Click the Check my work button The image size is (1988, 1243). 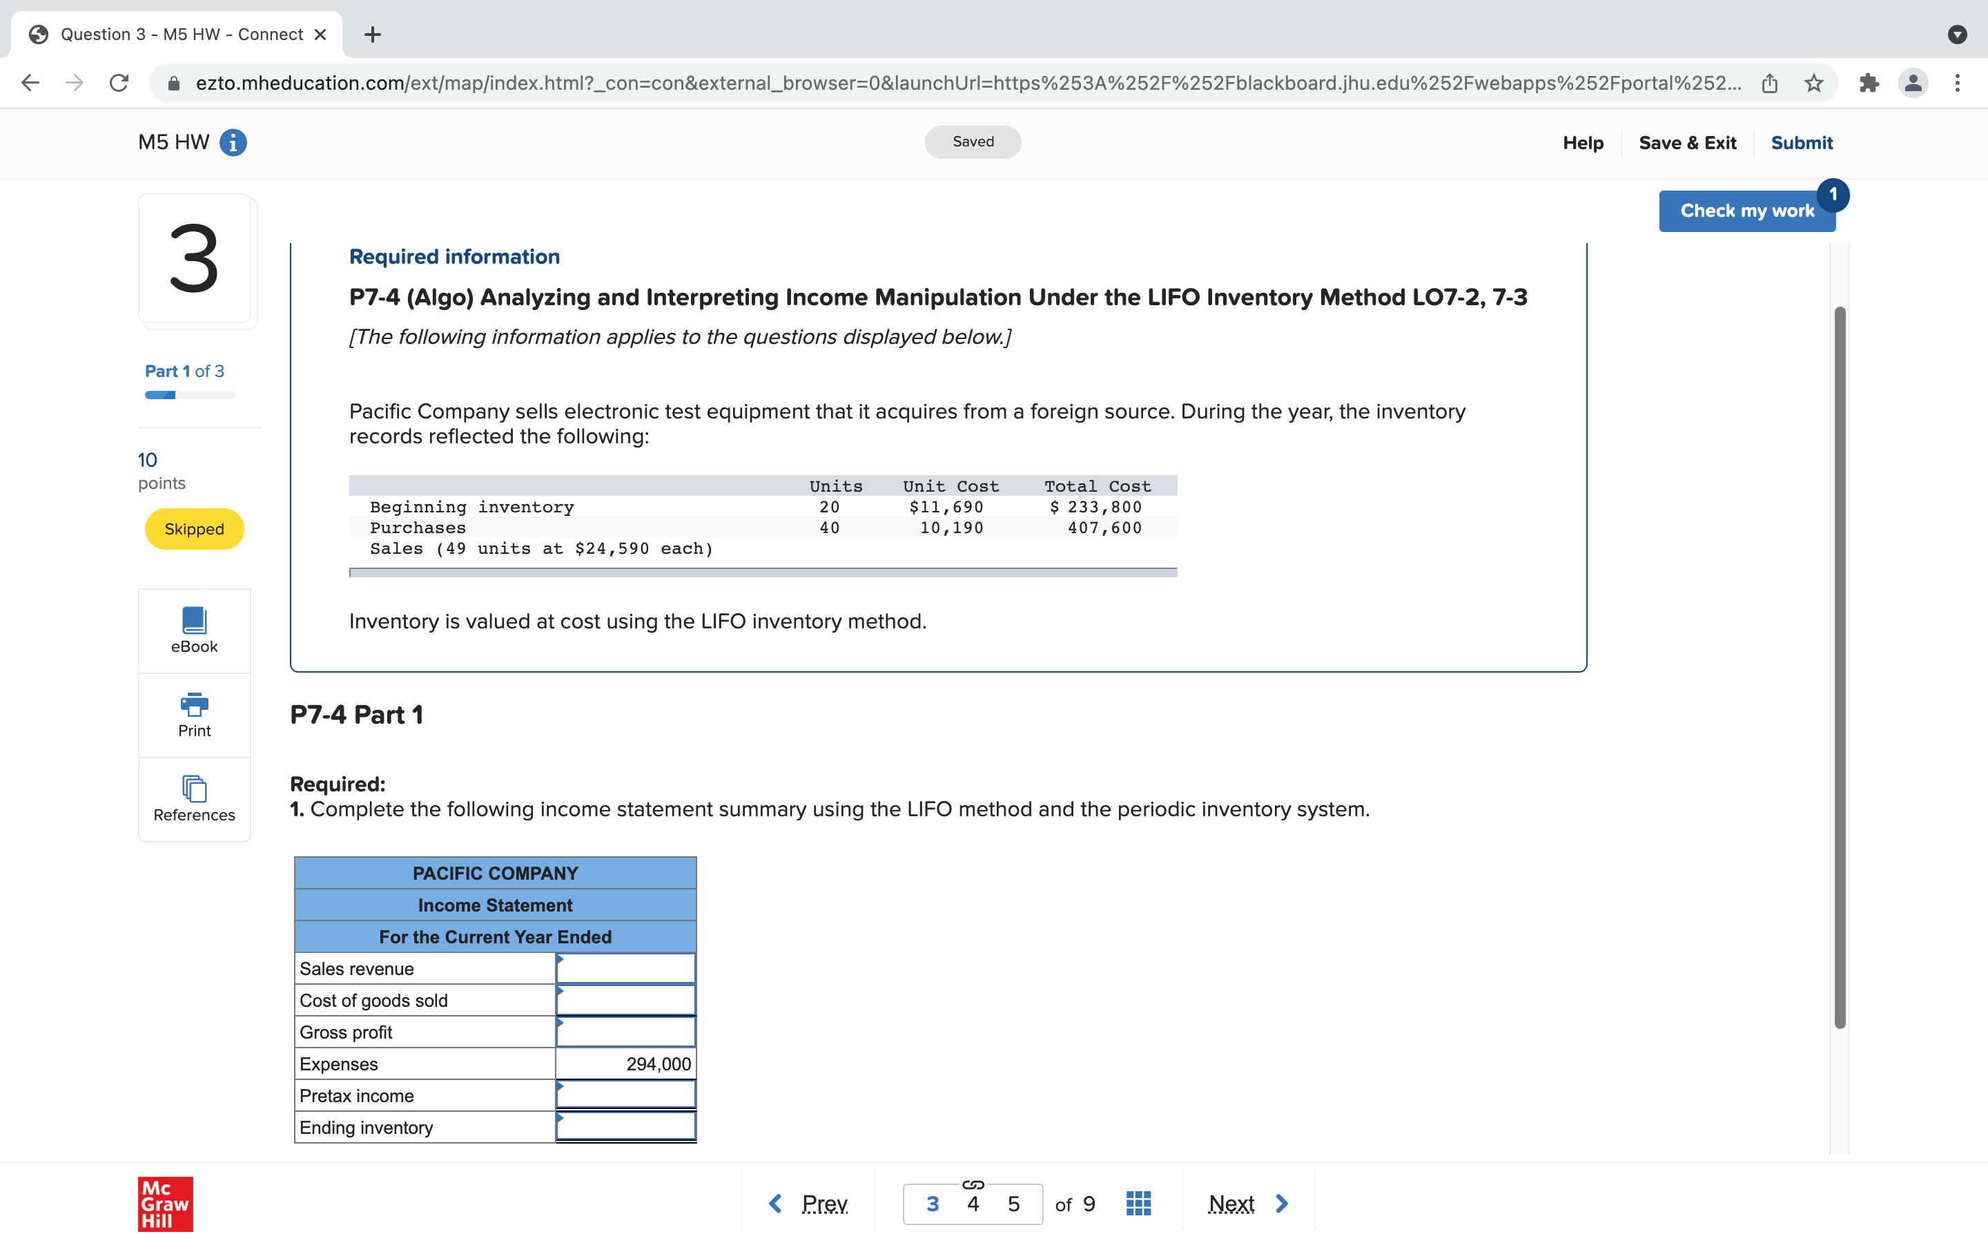pyautogui.click(x=1746, y=211)
